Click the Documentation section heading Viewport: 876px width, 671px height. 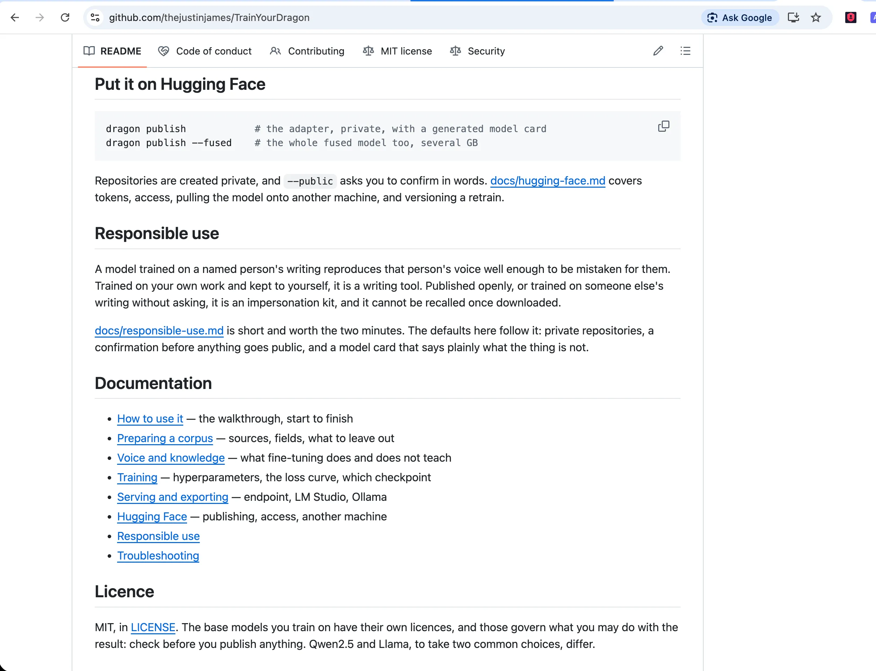coord(153,383)
